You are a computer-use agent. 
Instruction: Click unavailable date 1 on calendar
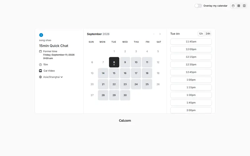[114, 51]
